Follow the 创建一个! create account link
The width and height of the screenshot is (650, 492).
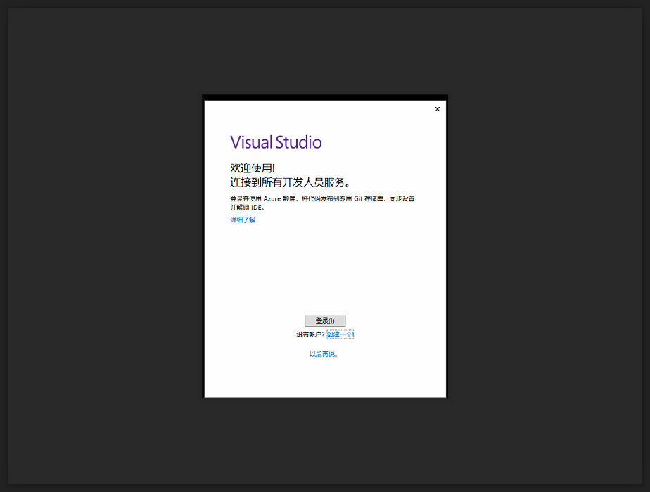click(x=340, y=334)
